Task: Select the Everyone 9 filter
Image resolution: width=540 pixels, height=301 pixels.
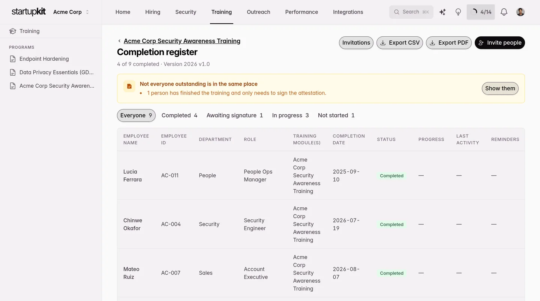Action: click(136, 115)
